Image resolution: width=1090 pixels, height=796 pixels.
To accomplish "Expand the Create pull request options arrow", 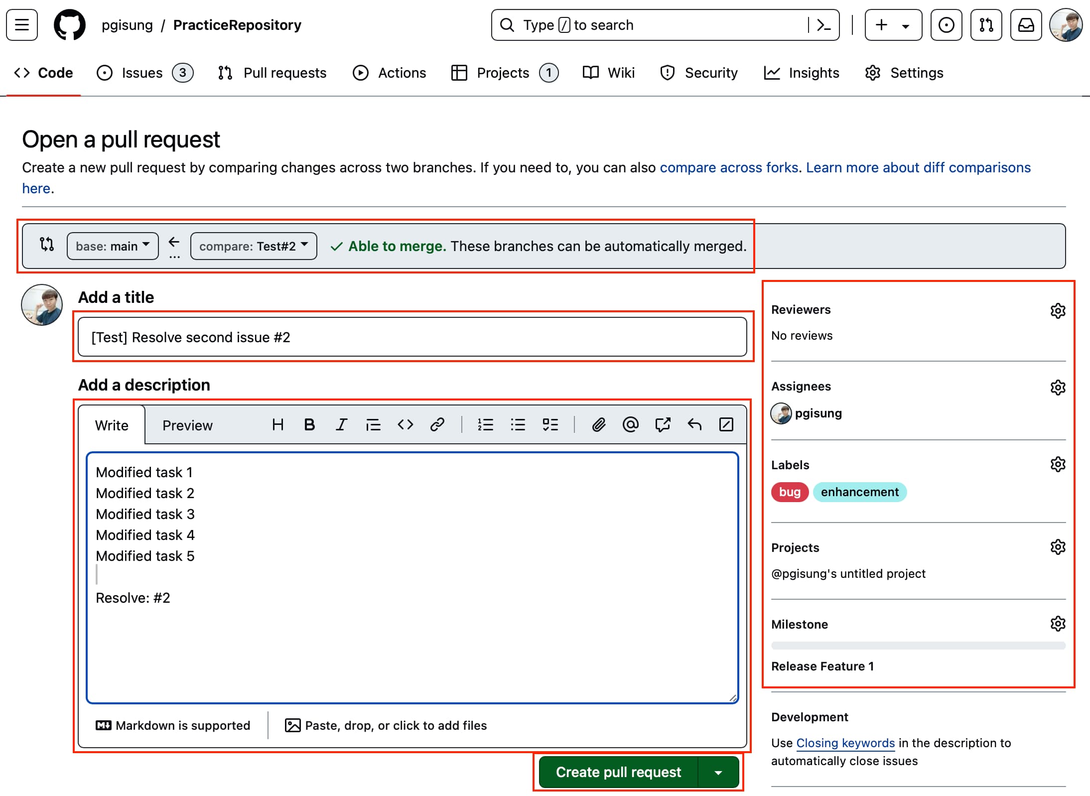I will pos(718,772).
